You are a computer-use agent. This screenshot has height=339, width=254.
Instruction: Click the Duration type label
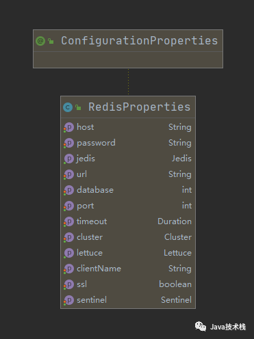click(175, 221)
